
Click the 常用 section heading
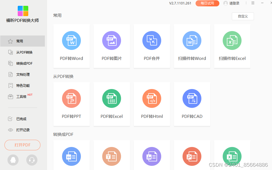57,16
